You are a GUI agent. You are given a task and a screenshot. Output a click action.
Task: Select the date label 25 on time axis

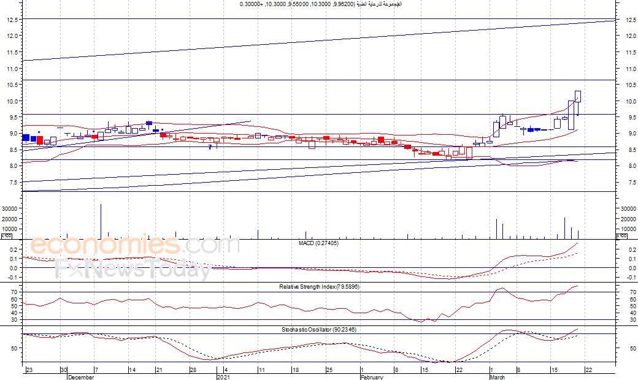[329, 370]
